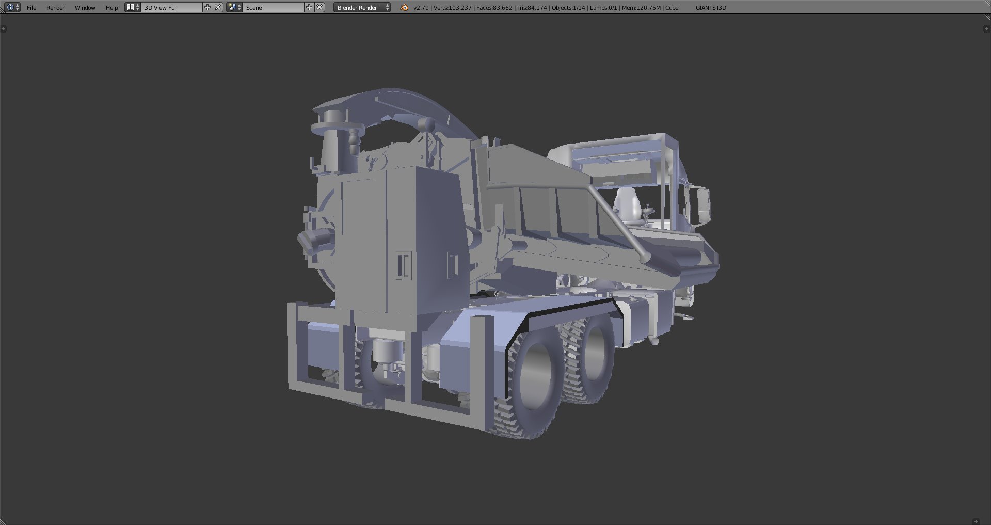The width and height of the screenshot is (991, 525).
Task: Click the v2.79 scene statistics text
Action: click(546, 8)
